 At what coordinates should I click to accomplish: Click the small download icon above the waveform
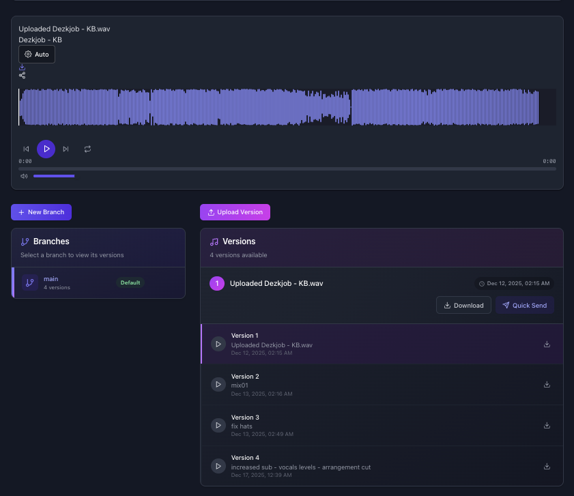pos(22,68)
